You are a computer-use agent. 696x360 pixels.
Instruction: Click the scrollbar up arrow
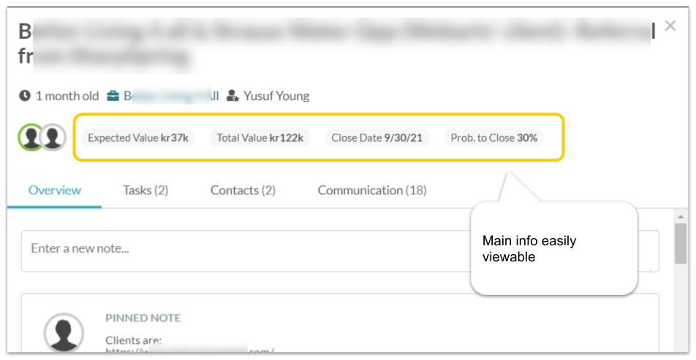point(681,216)
